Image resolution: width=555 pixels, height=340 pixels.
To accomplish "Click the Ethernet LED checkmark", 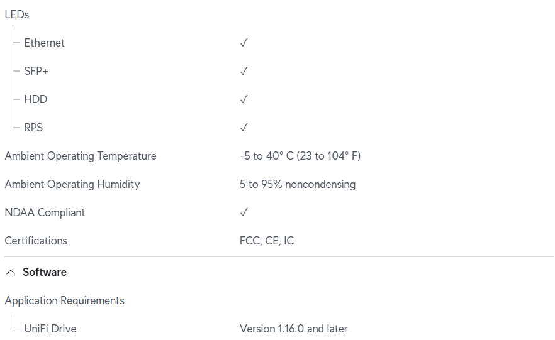I will tap(244, 43).
